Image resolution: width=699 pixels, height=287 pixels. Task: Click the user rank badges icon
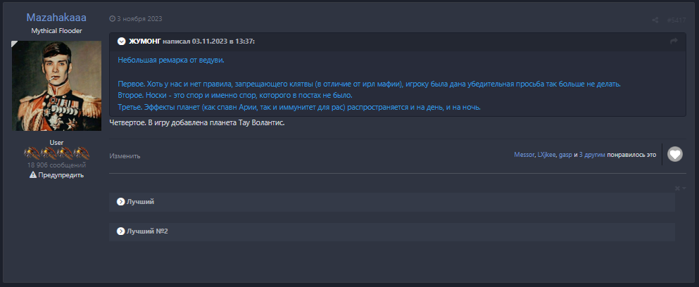pyautogui.click(x=57, y=153)
